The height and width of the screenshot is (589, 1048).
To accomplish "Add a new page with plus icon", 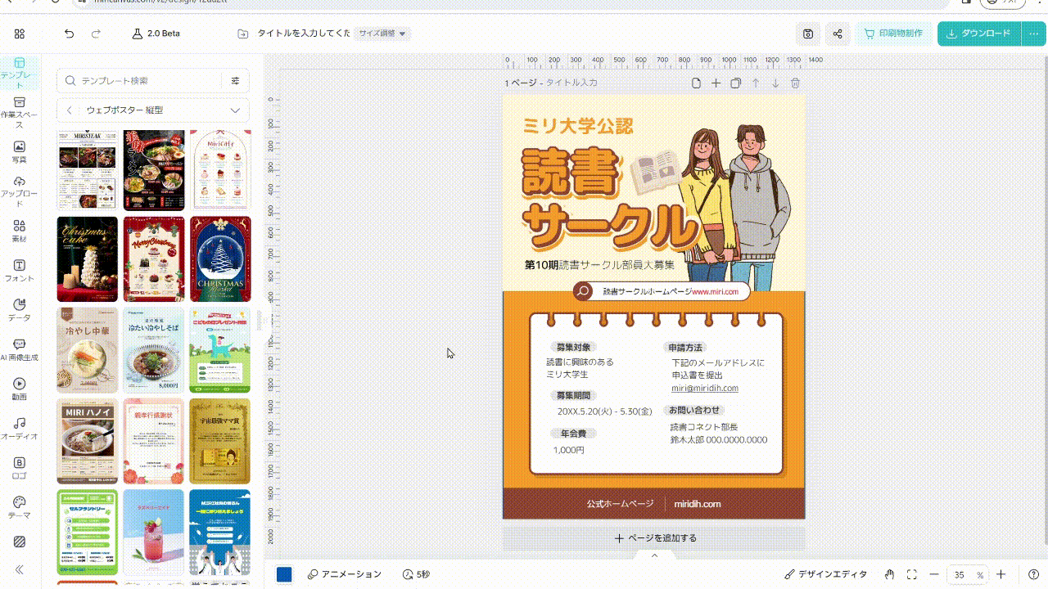I will (716, 83).
